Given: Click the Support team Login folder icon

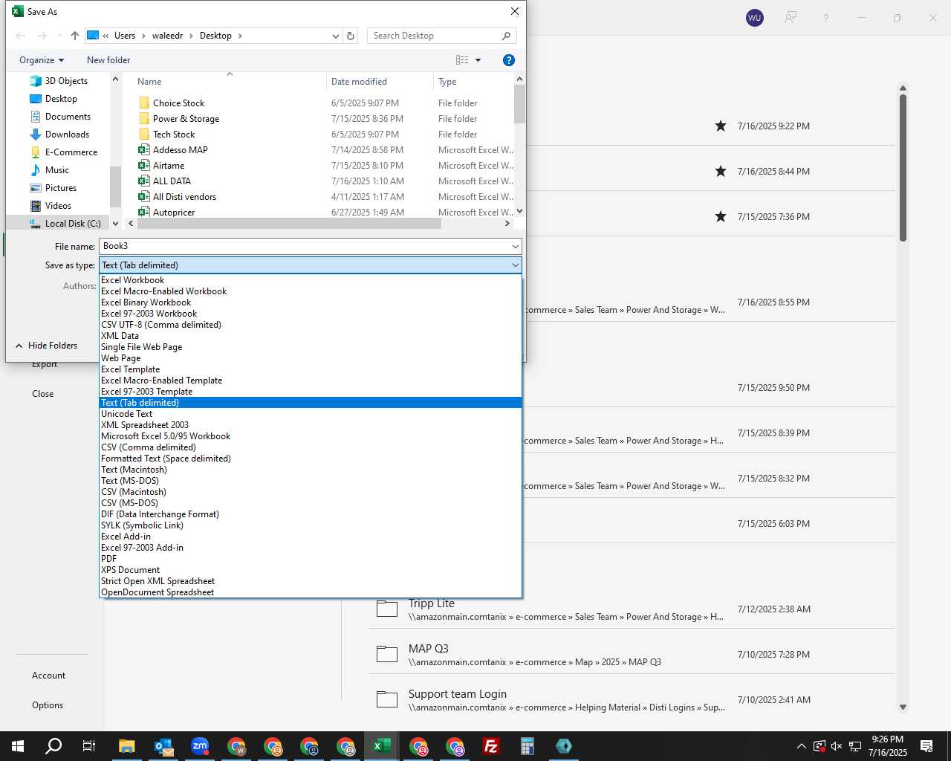Looking at the screenshot, I should click(387, 699).
